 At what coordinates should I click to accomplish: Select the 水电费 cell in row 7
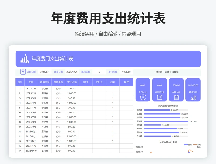tap(45, 117)
